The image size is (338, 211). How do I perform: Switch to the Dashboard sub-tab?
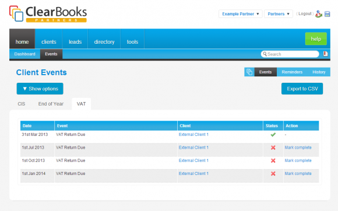point(24,54)
